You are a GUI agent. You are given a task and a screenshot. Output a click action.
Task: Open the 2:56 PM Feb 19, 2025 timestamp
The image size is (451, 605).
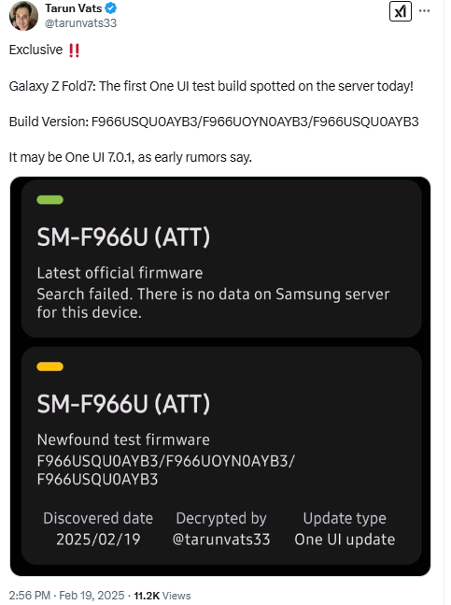pos(66,596)
